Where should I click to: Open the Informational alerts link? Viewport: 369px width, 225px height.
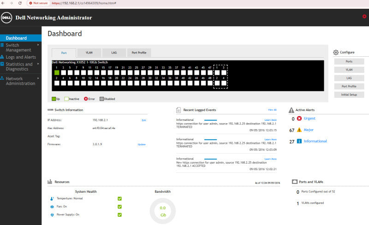tap(315, 141)
